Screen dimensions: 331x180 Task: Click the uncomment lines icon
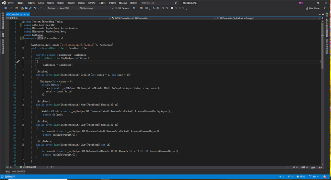167,8
